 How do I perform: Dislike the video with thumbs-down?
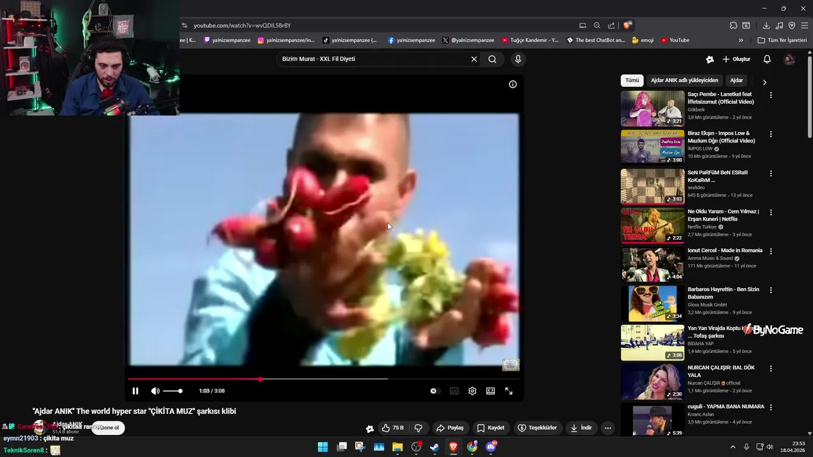418,428
